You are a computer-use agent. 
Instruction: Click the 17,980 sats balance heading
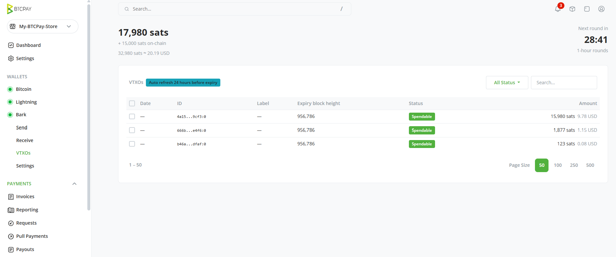pos(143,32)
